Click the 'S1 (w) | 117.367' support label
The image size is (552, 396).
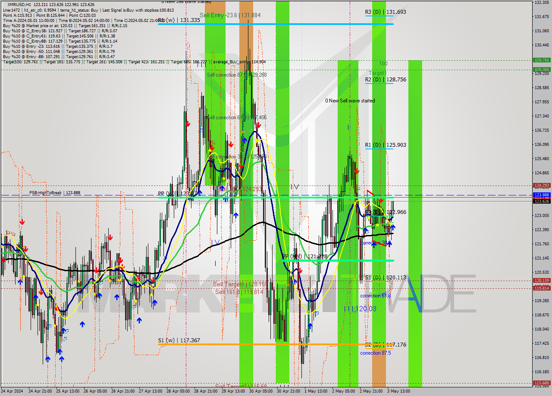tap(179, 340)
